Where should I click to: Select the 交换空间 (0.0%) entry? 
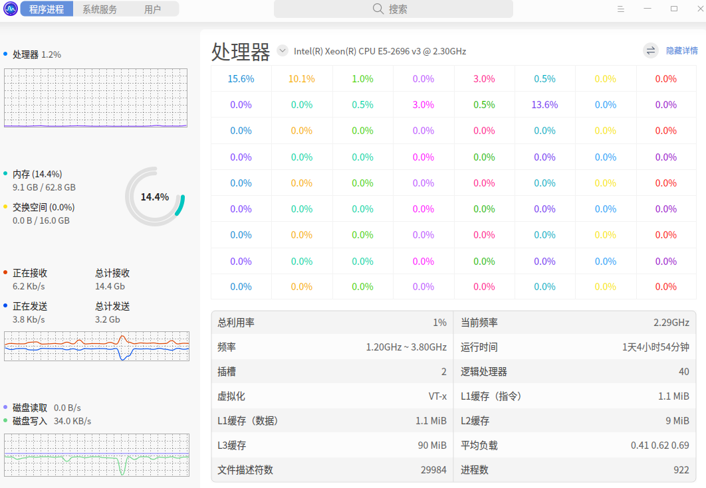click(x=44, y=207)
